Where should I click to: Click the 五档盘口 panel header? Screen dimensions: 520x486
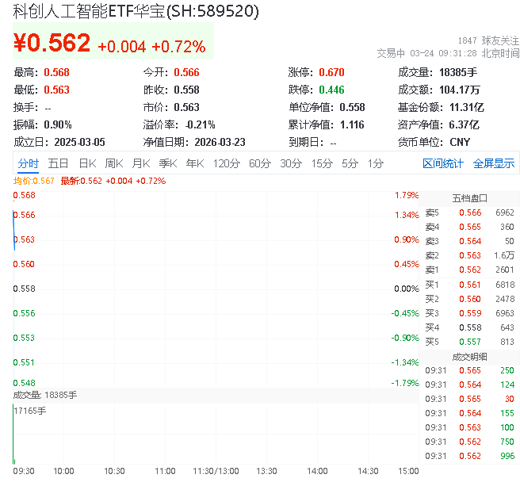click(469, 198)
